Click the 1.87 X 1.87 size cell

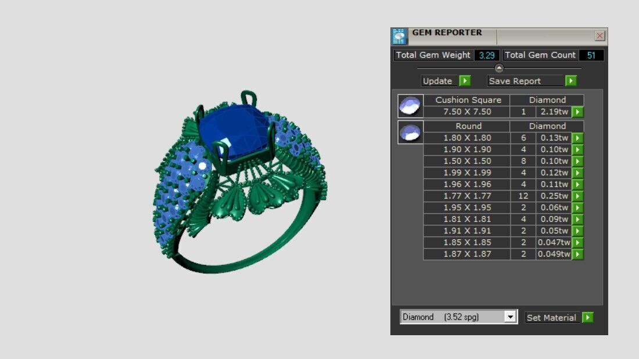467,254
